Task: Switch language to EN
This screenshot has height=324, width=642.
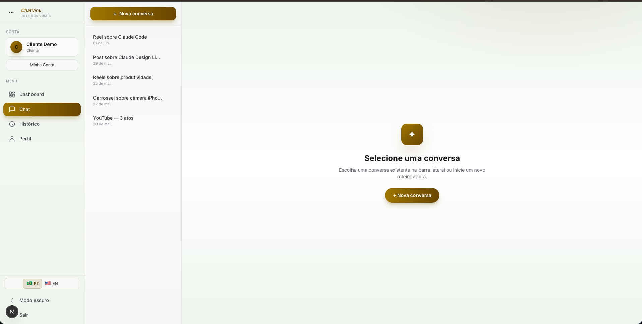Action: (52, 284)
